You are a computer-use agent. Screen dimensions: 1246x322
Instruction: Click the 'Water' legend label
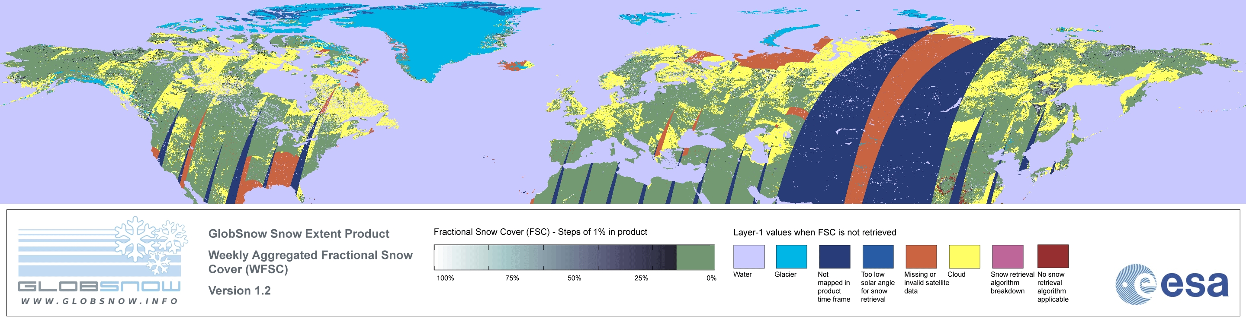pyautogui.click(x=742, y=274)
